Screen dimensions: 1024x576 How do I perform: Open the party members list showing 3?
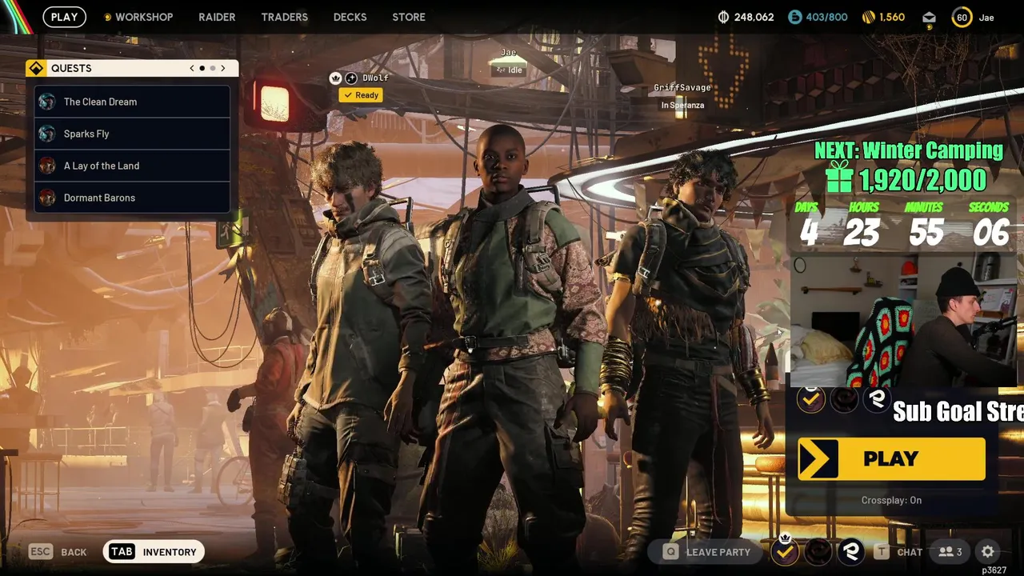click(x=950, y=551)
